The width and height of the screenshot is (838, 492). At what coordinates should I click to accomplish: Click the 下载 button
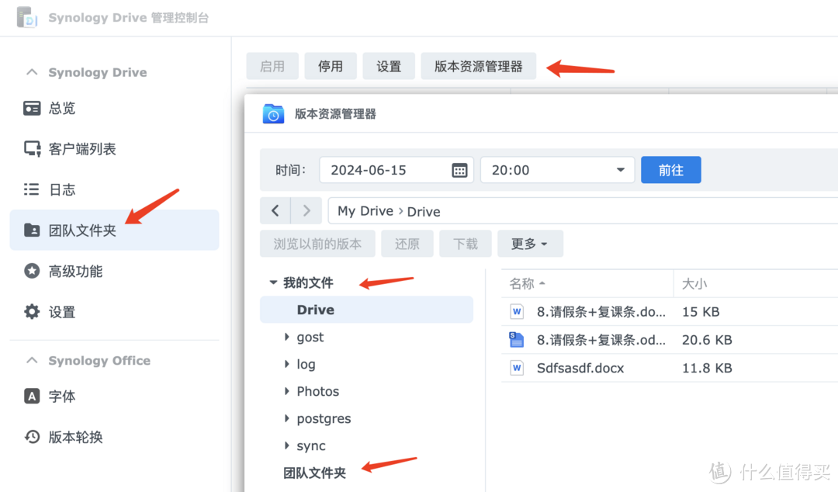coord(466,244)
